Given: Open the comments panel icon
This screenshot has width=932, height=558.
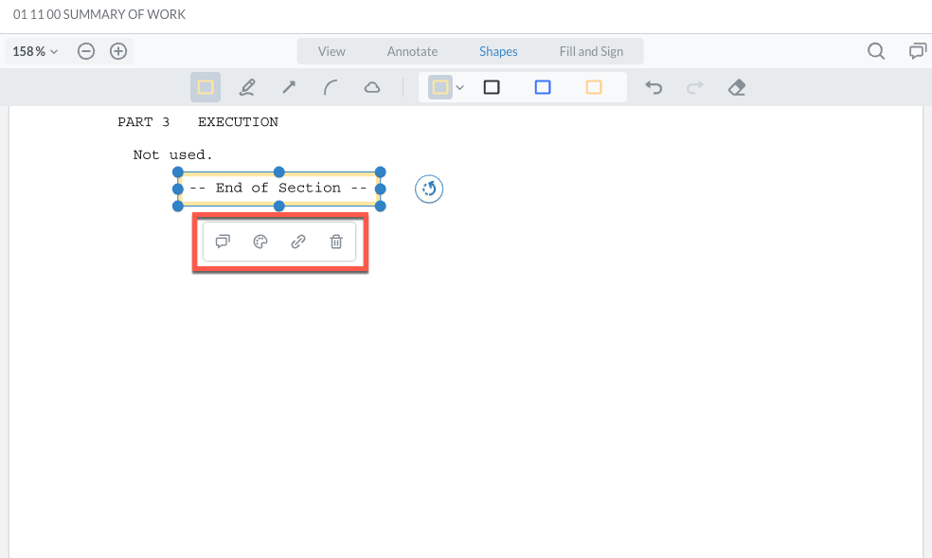Looking at the screenshot, I should tap(917, 51).
